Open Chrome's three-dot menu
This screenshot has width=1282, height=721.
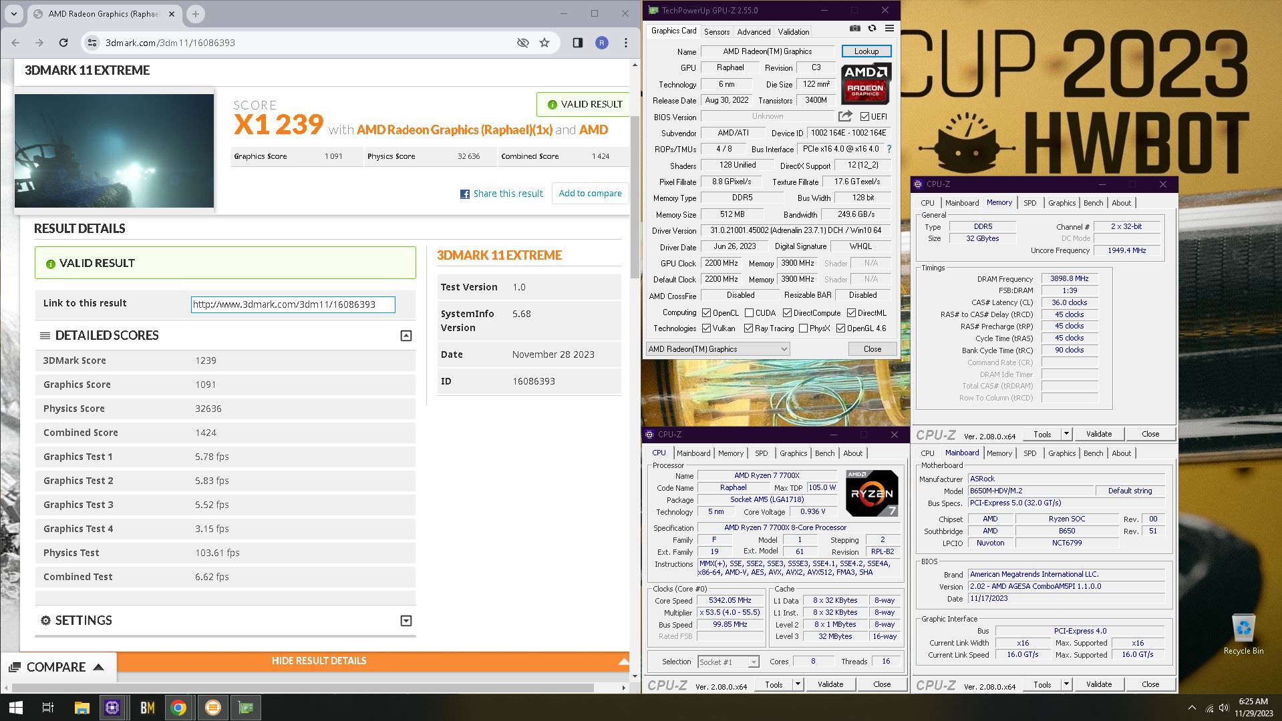626,43
